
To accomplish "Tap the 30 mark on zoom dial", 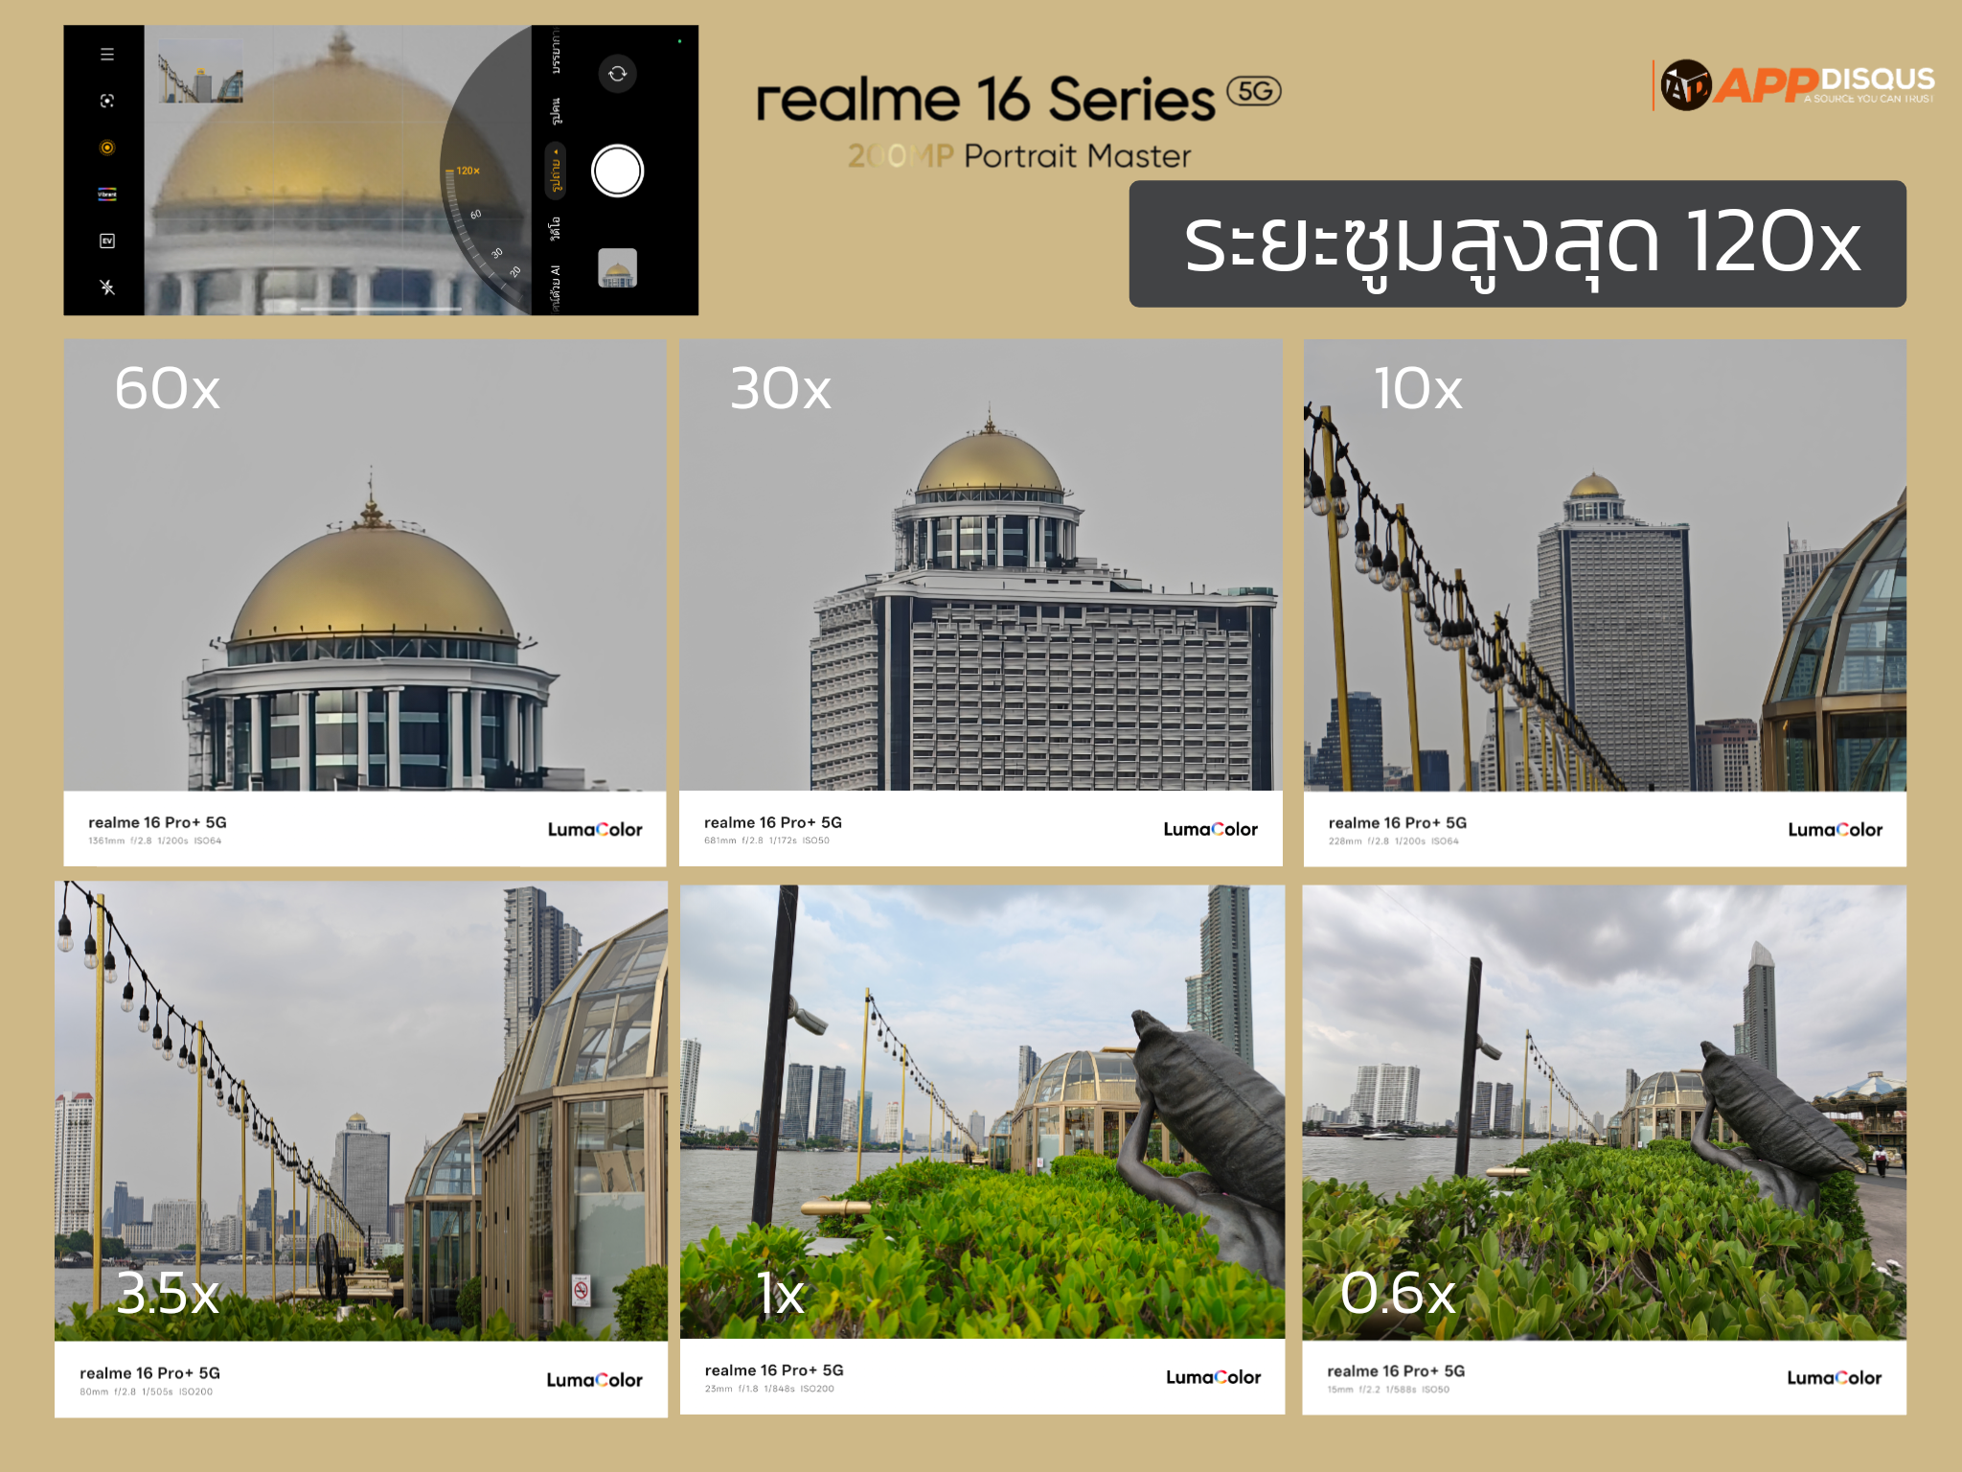I will tap(496, 253).
